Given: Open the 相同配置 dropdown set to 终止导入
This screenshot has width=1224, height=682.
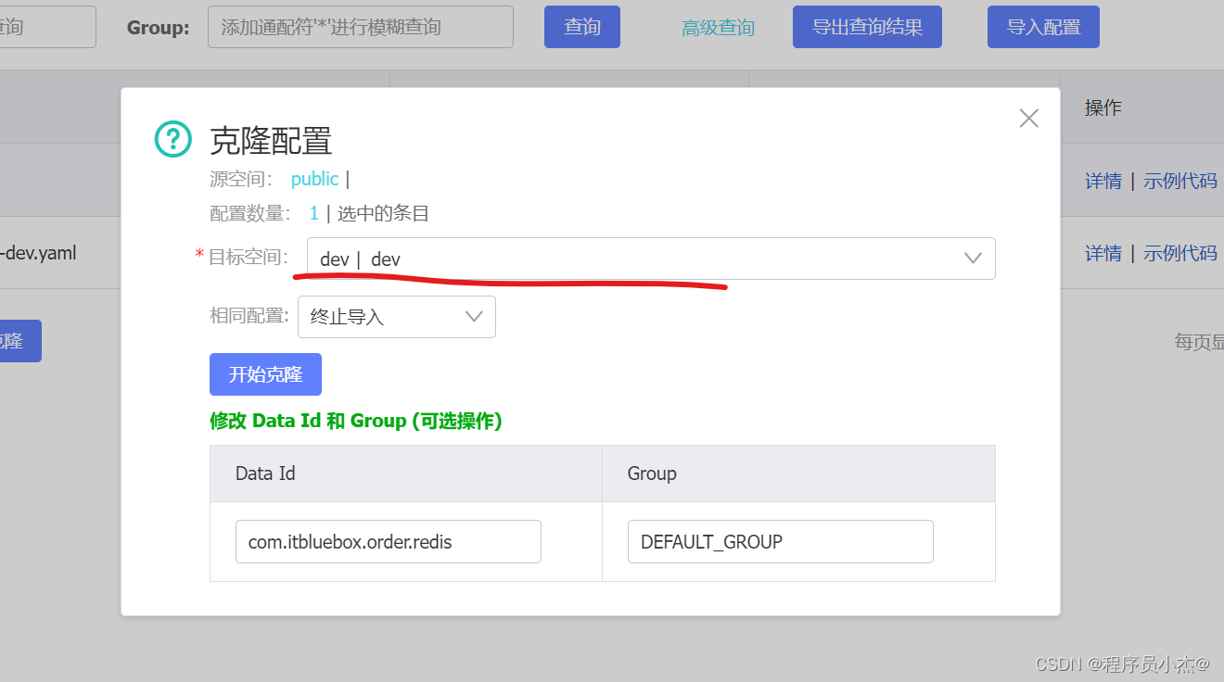Looking at the screenshot, I should point(397,317).
